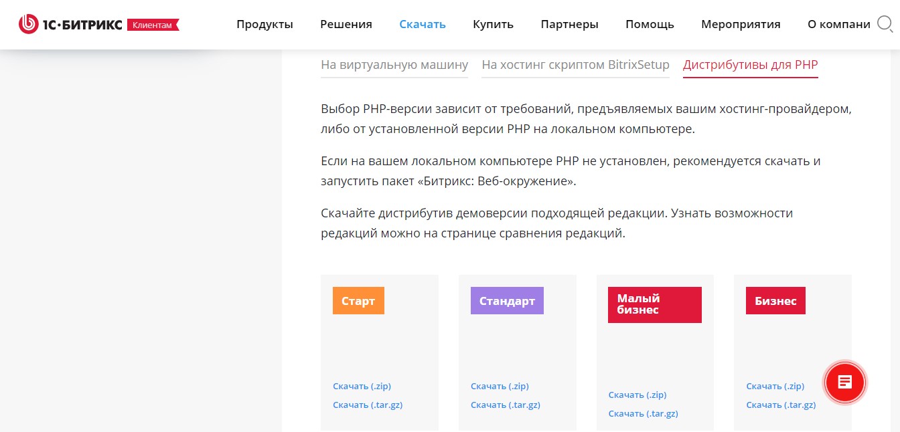This screenshot has width=900, height=432.
Task: Click the 1C-Bitrix logo
Action: 70,25
